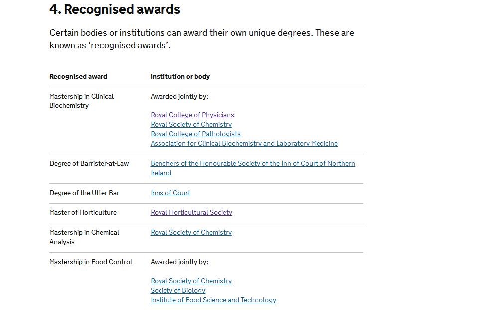Image resolution: width=480 pixels, height=310 pixels.
Task: Click Royal Society of Chemistry for Chemical Analysis
Action: (x=191, y=232)
